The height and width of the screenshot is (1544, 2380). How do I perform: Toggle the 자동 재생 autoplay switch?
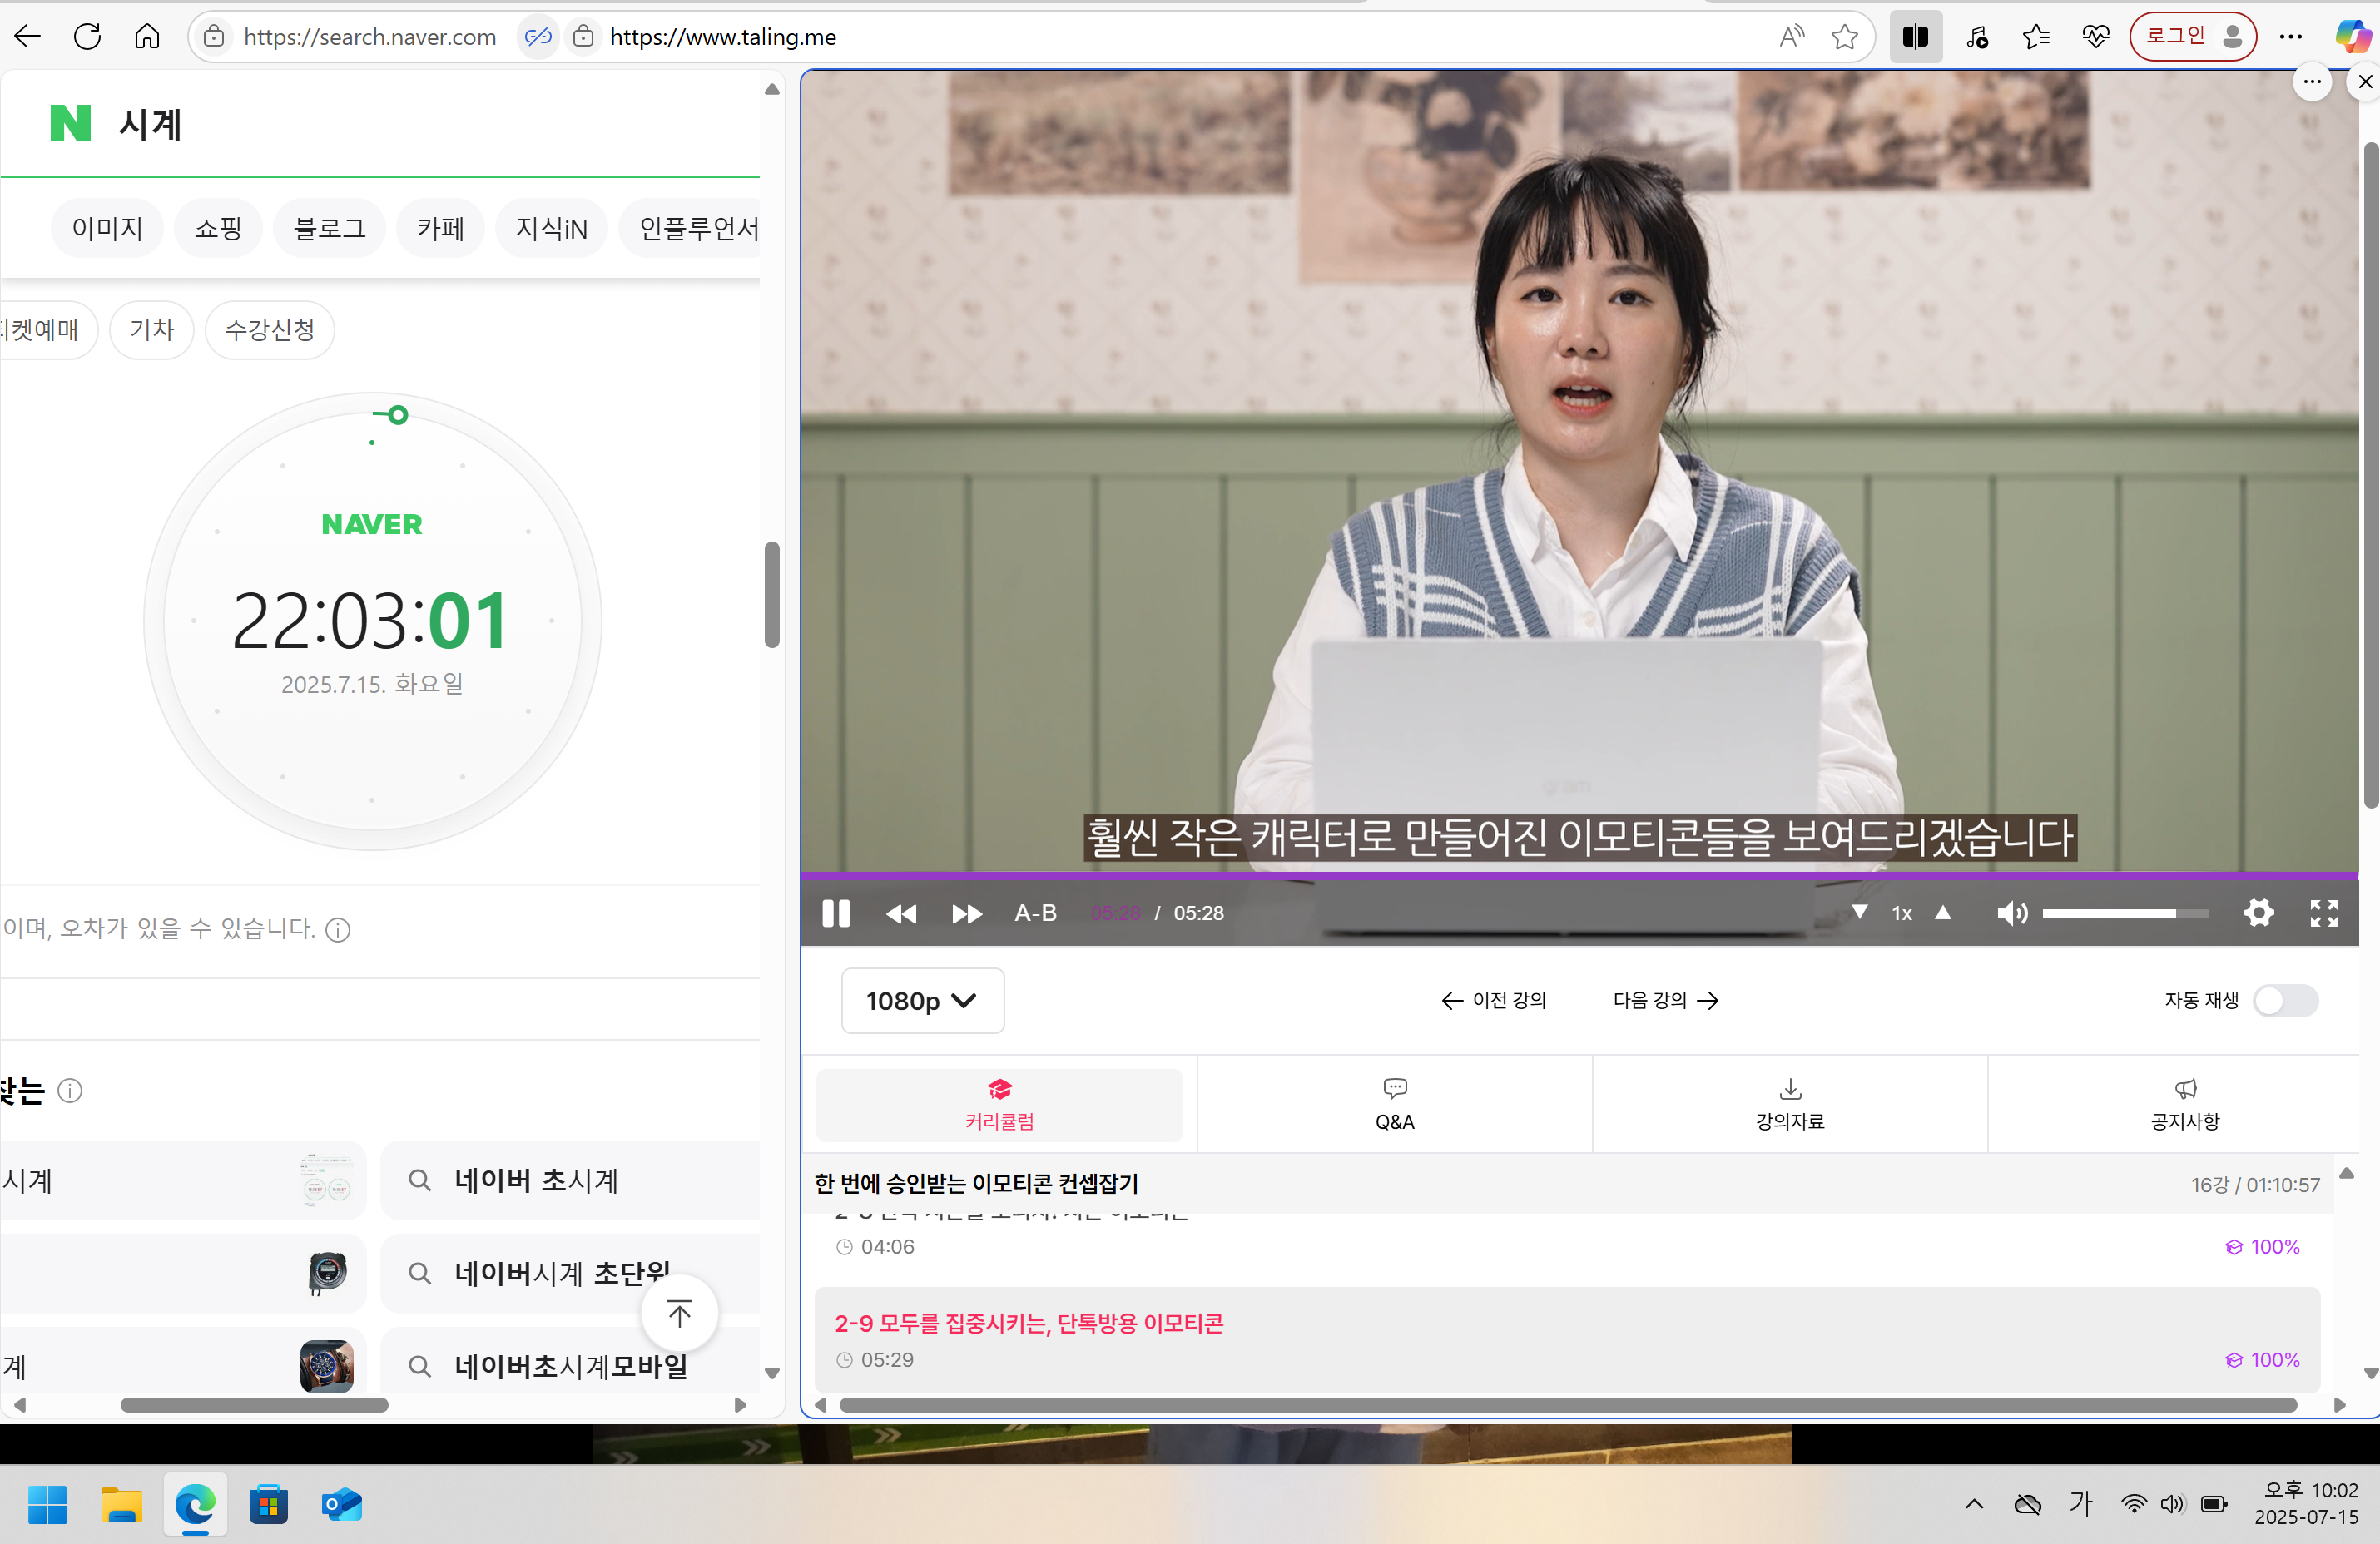(2285, 1000)
